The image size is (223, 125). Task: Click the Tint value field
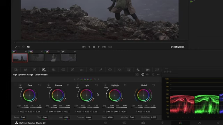pyautogui.click(x=45, y=117)
